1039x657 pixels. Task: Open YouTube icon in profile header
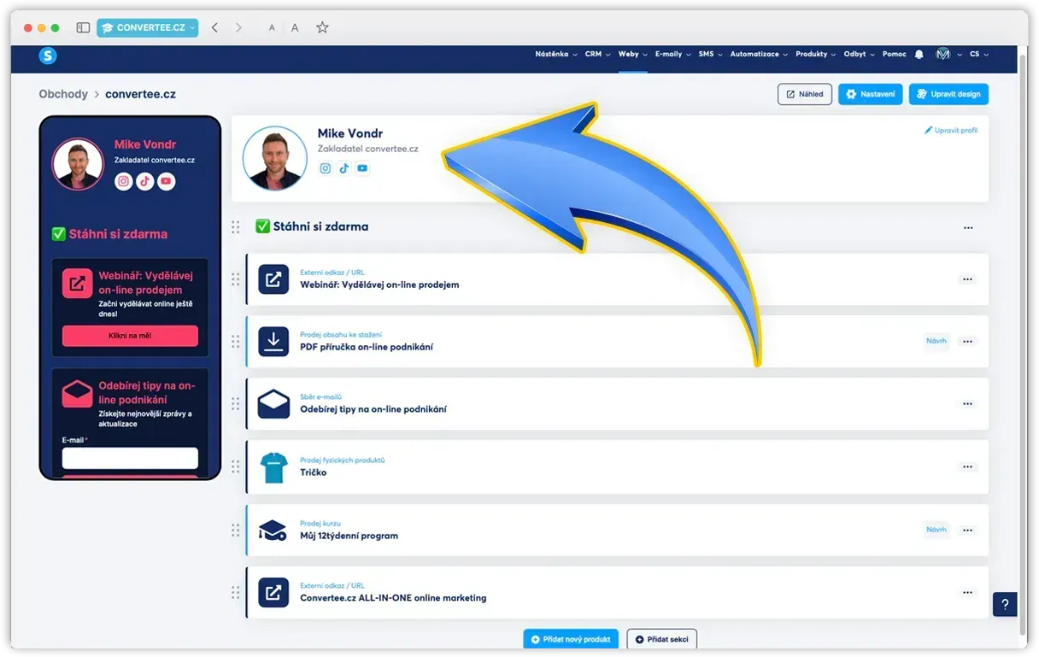(x=362, y=168)
